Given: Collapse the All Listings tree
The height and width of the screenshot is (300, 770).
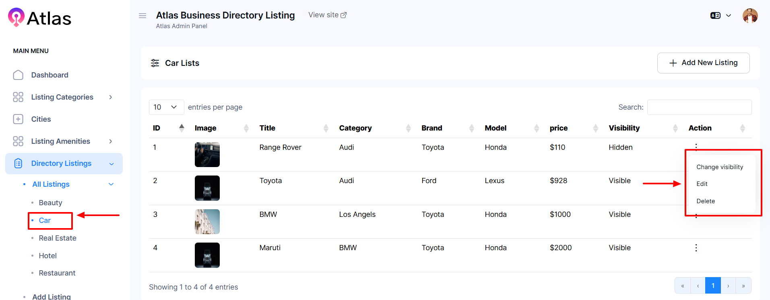Looking at the screenshot, I should [x=111, y=184].
